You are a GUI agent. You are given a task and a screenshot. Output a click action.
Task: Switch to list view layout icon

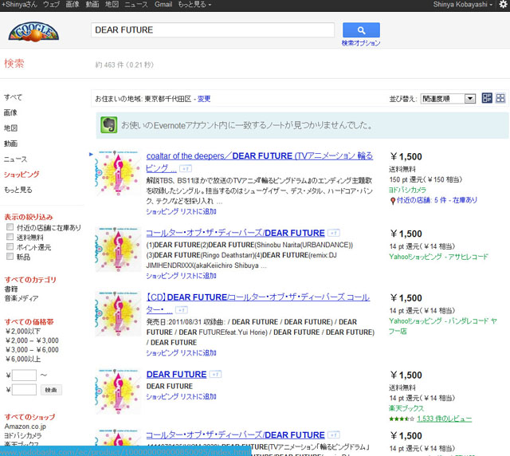(x=486, y=98)
